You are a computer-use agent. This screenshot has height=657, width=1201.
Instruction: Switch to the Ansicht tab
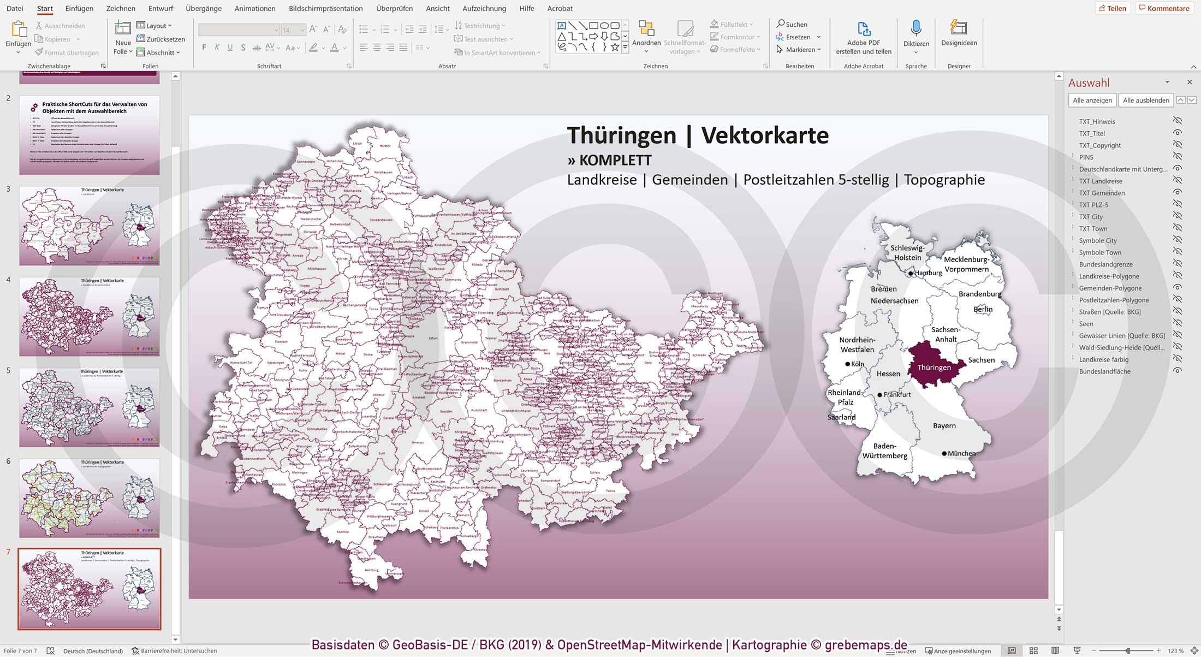(437, 8)
